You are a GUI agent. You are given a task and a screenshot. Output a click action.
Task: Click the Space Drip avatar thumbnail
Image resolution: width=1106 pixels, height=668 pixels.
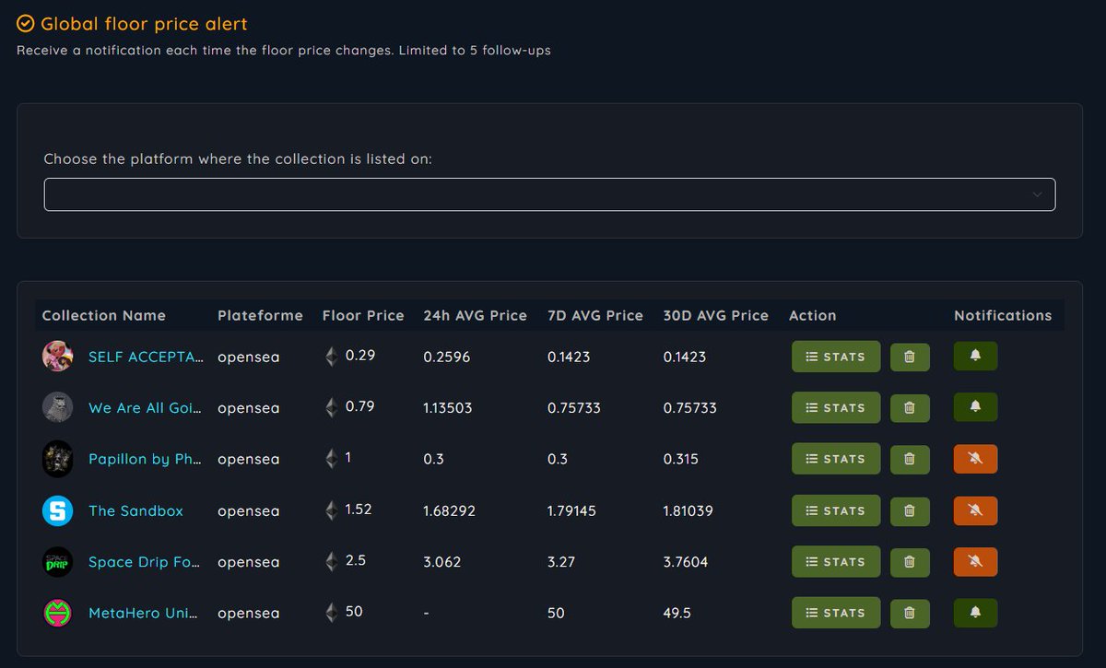click(58, 562)
